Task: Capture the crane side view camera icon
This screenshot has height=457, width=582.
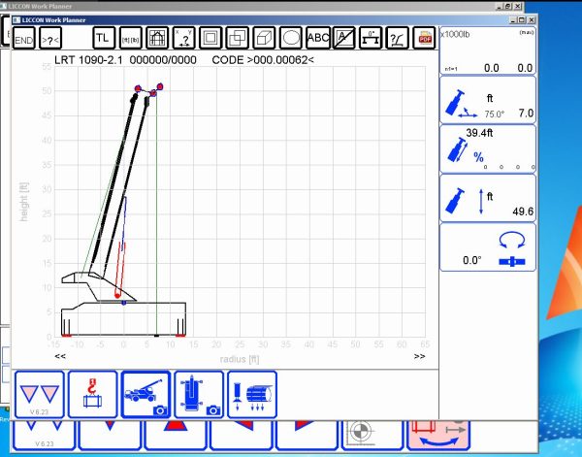Action: tap(145, 395)
